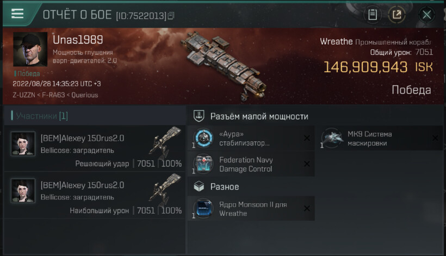446x256 pixels.
Task: Open the Наибольший урон participant portrait
Action: point(23,190)
